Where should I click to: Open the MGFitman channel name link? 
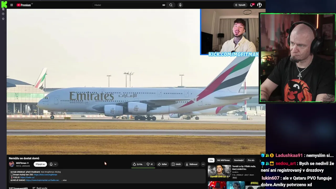click(x=21, y=163)
